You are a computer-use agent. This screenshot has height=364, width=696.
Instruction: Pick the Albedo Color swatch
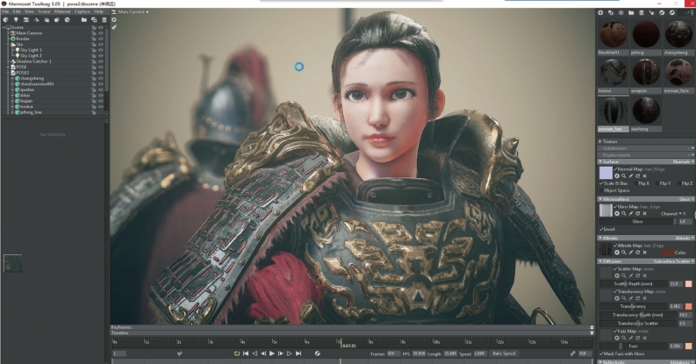pos(668,253)
